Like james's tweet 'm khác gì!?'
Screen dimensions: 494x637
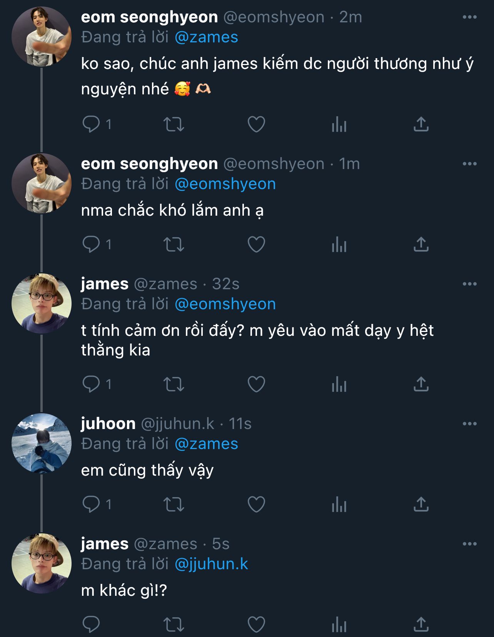point(256,624)
